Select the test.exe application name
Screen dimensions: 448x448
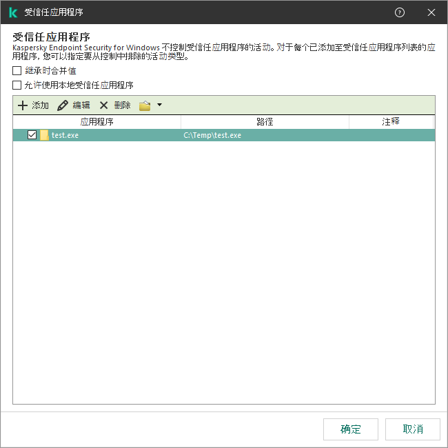(65, 135)
